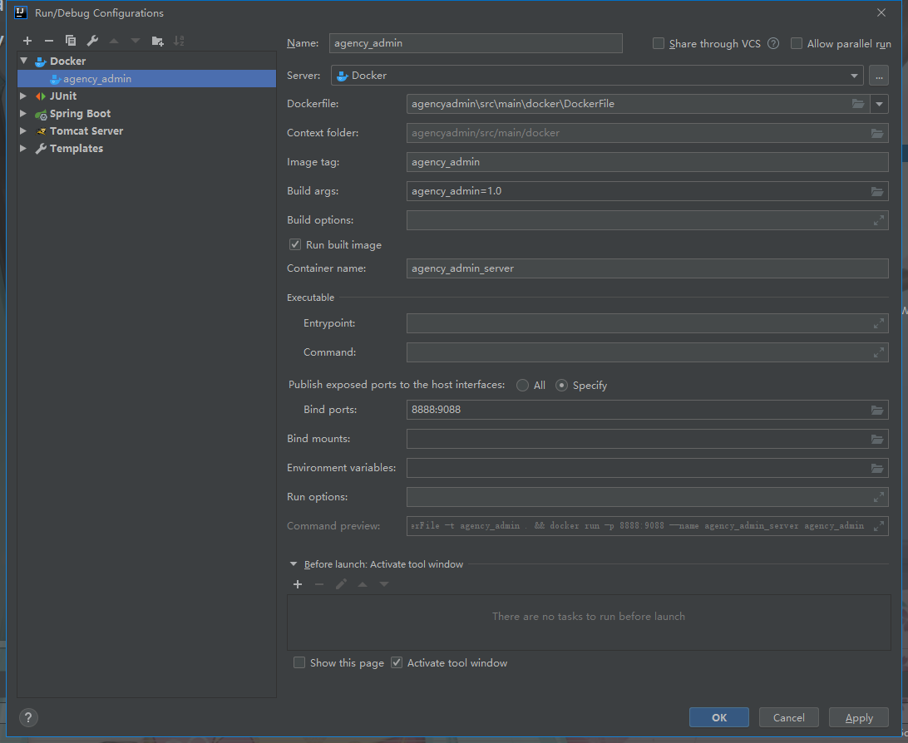Expand the JUnit tree node

coord(23,96)
